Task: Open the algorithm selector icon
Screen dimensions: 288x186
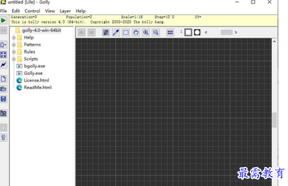Action: click(x=3, y=45)
